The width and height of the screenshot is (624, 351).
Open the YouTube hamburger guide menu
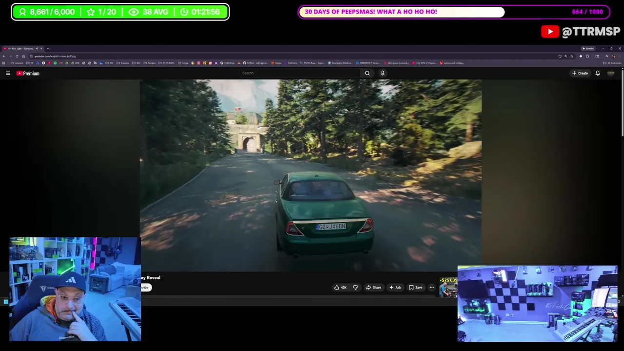(8, 73)
